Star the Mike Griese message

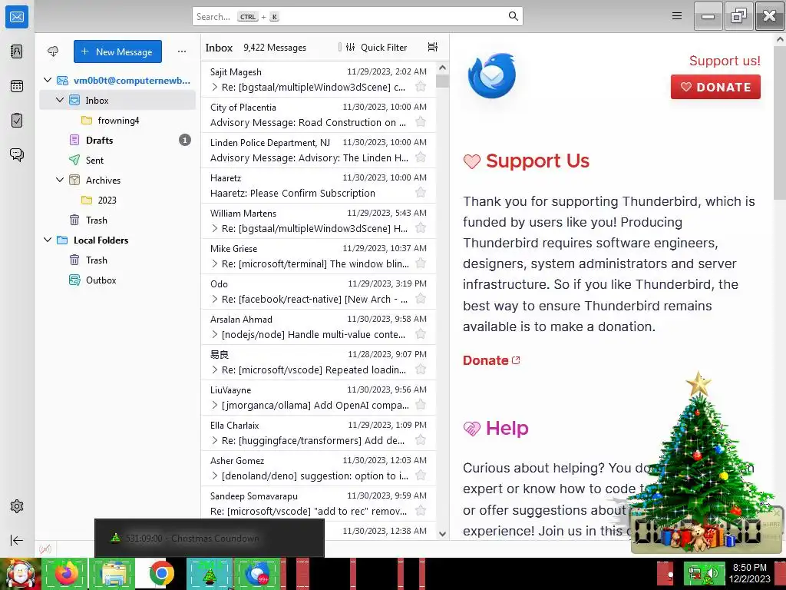(421, 264)
